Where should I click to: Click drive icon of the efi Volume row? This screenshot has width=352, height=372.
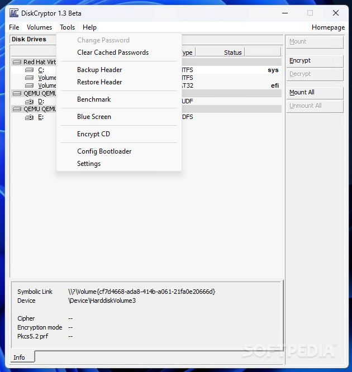(30, 85)
